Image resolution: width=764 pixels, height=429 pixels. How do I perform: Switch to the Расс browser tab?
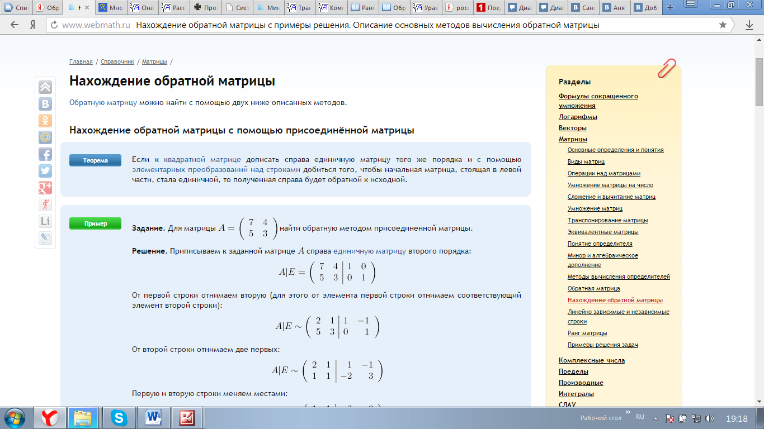[x=175, y=8]
